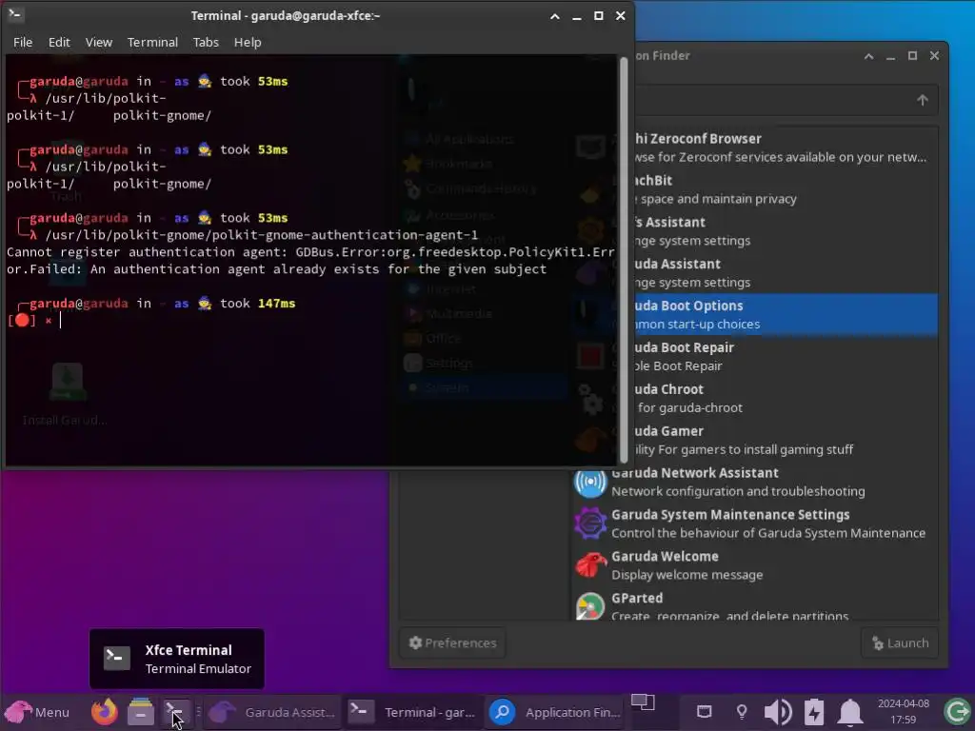Expand Application Finder with the up arrow icon

coord(922,100)
